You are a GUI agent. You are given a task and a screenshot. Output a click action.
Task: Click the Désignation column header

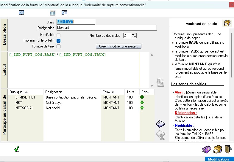pos(71,92)
